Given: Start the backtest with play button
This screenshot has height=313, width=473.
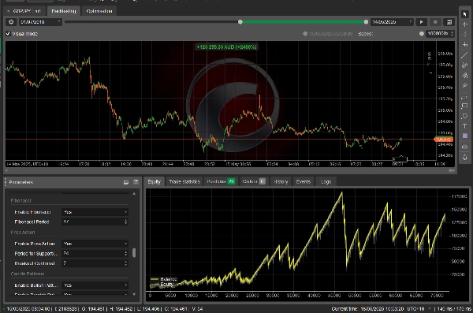Looking at the screenshot, I should tap(422, 22).
